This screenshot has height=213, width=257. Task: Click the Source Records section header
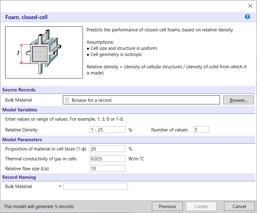19,90
